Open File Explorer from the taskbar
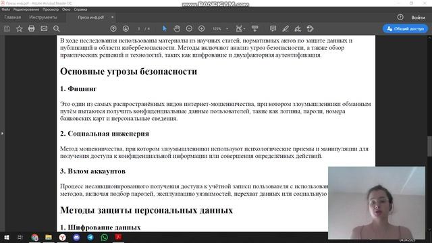 coord(49,237)
